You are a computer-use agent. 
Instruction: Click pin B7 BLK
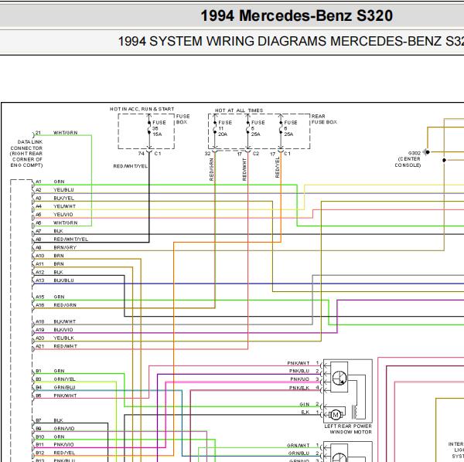point(49,420)
